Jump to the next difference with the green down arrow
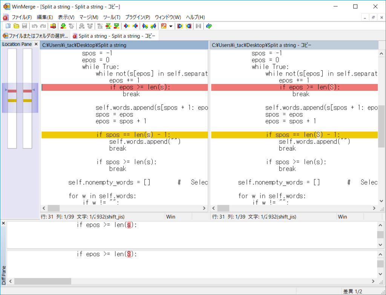 point(63,26)
